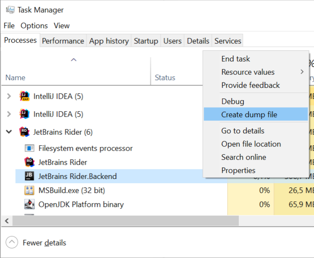
Task: Click OpenJDK Platform binary's 0% CPU value
Action: (264, 204)
